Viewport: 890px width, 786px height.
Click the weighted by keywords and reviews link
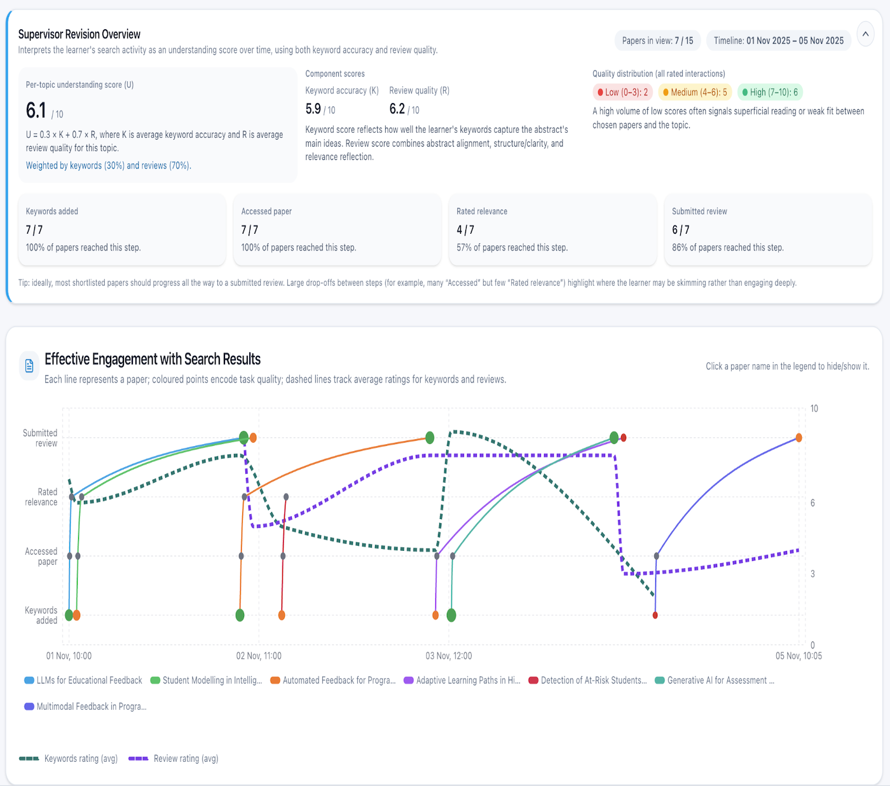(109, 166)
